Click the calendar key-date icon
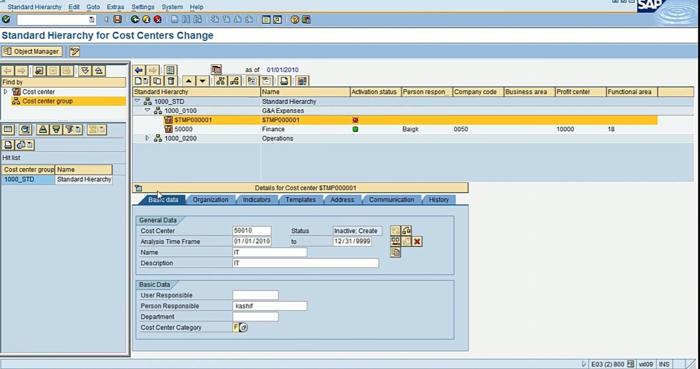Screen dimensions: 700x369 point(216,70)
